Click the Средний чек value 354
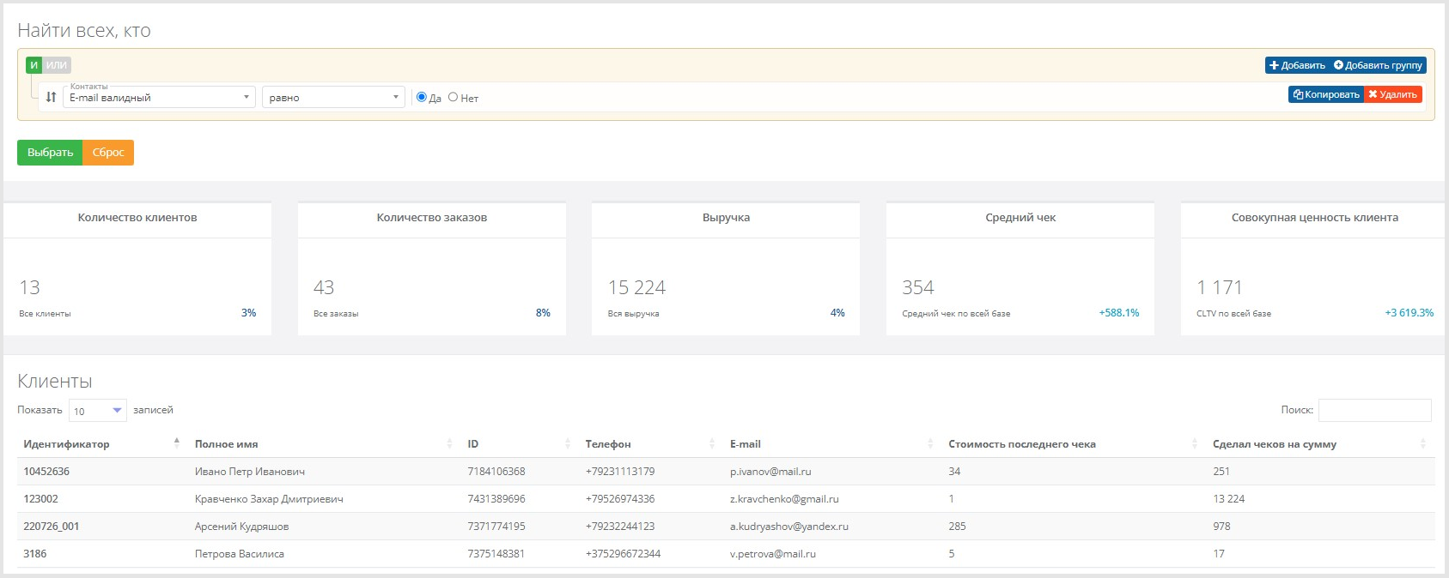1449x578 pixels. coord(918,287)
